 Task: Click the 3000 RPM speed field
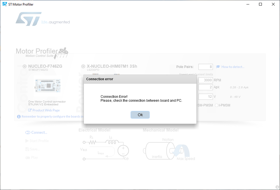(x=205, y=80)
